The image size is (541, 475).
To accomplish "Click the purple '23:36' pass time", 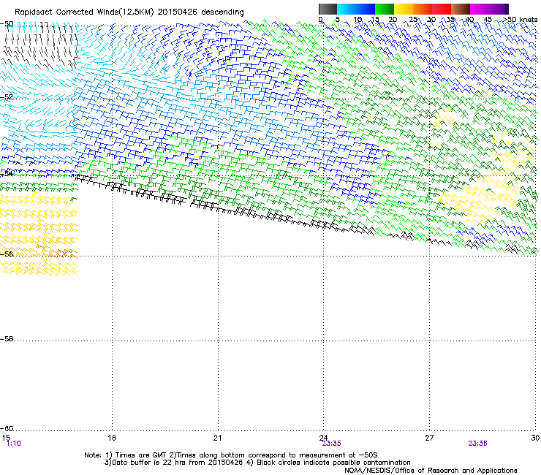I will coord(478,444).
